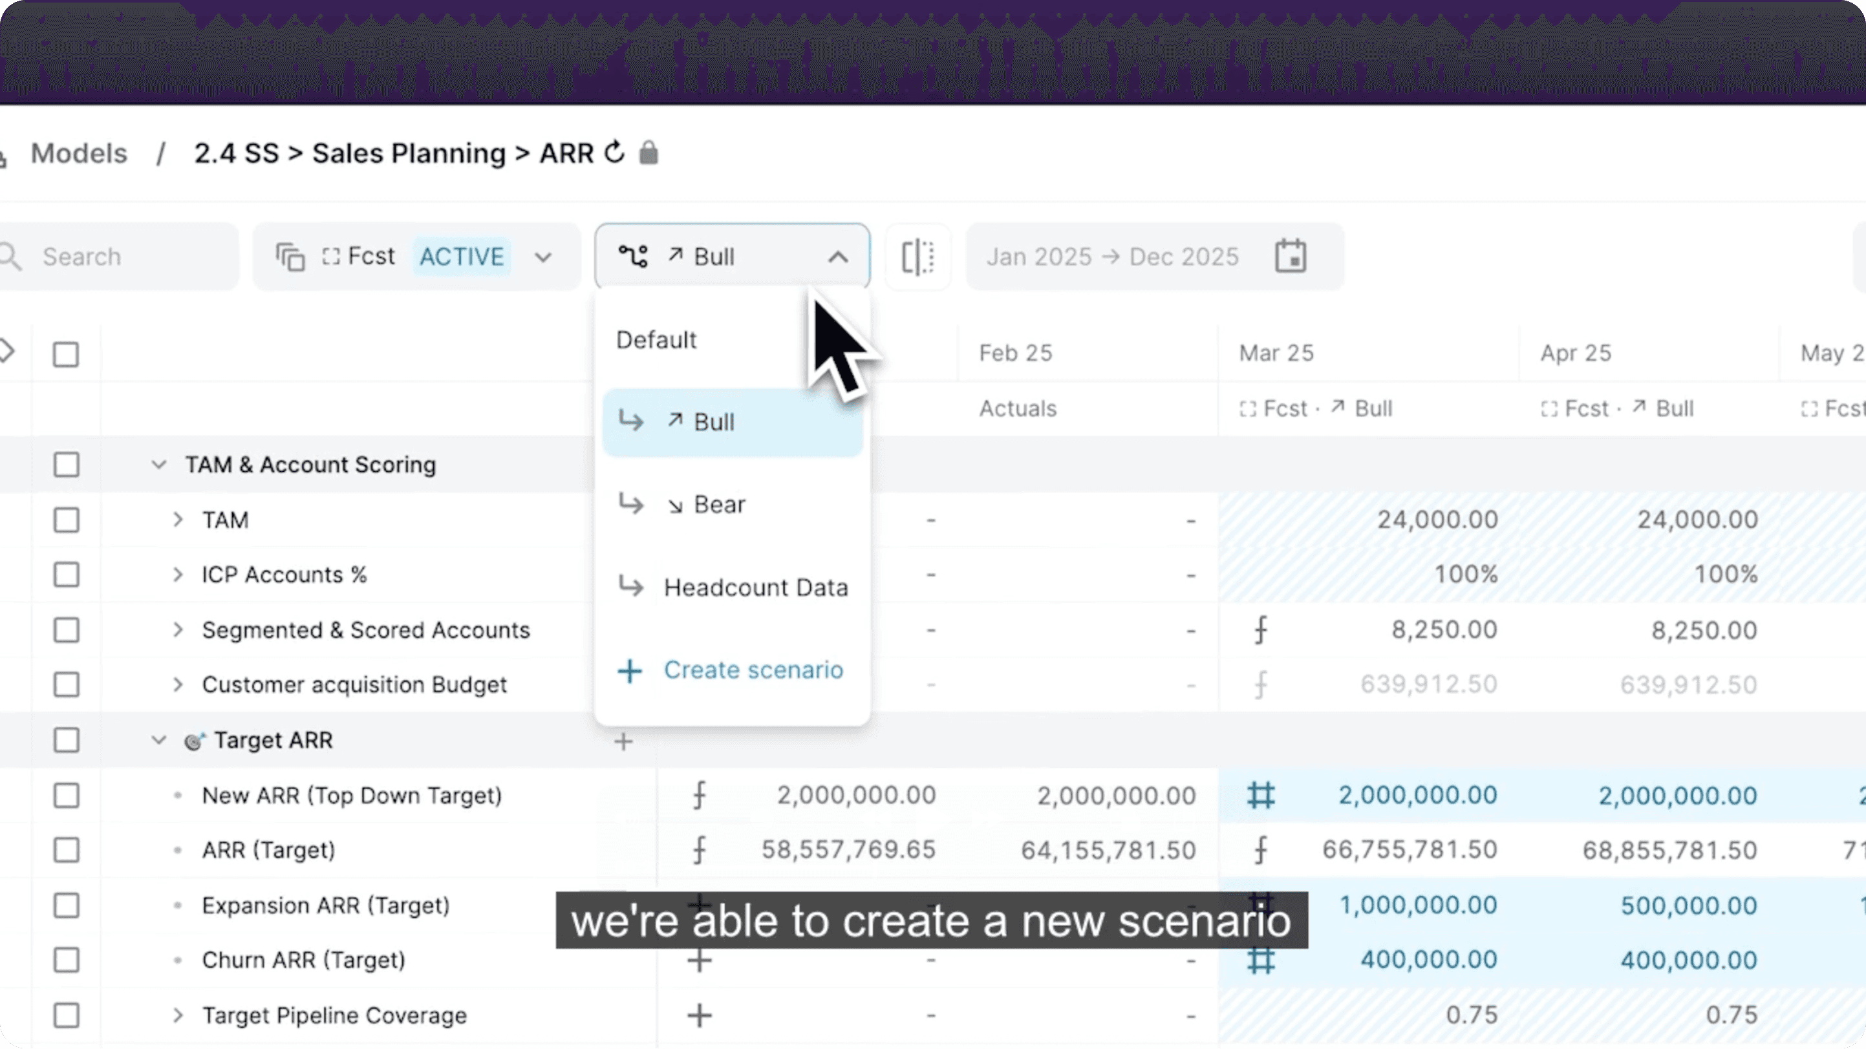Click the 2.4 SS > Sales Planning > ARR title
1866x1049 pixels.
coord(393,153)
